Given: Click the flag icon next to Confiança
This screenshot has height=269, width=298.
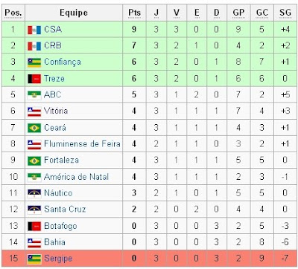Looking at the screenshot, I should click(34, 62).
